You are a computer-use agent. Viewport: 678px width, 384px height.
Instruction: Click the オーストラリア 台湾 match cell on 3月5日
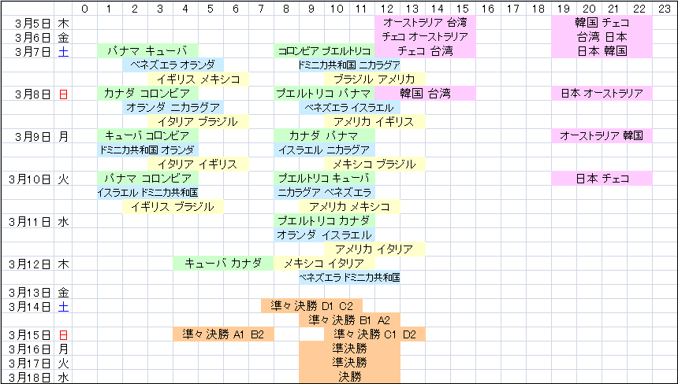(425, 23)
